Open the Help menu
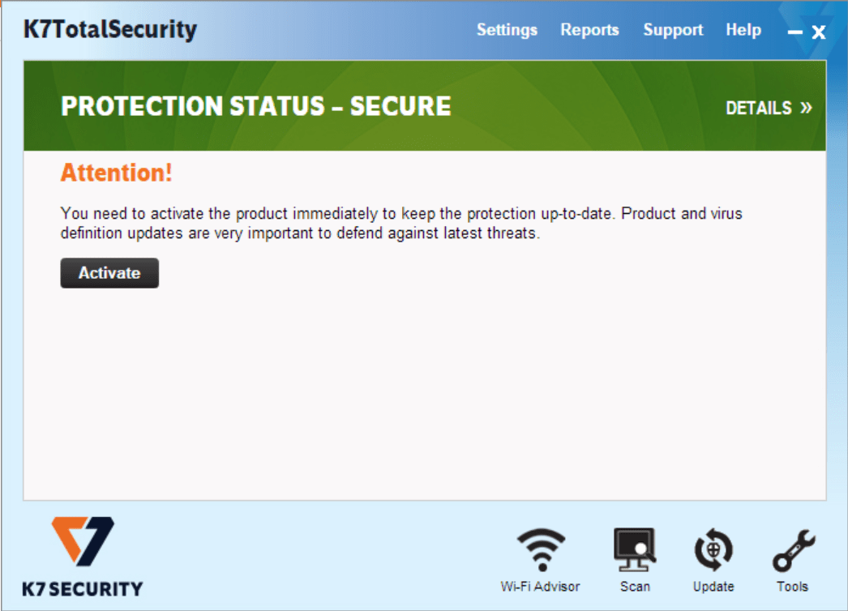Viewport: 848px width, 611px height. [x=743, y=30]
